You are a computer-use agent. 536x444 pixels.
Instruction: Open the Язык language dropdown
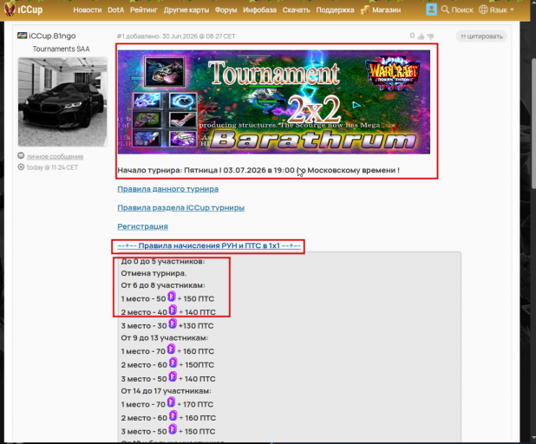(496, 10)
